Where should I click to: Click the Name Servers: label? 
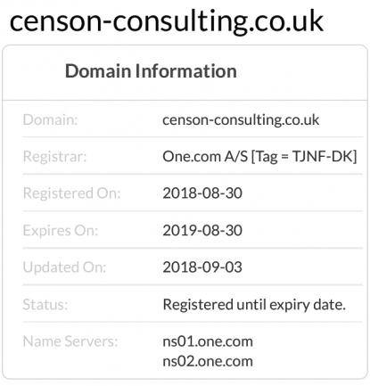[70, 341]
